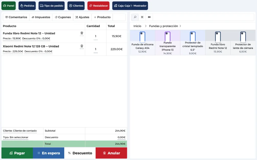Add a quick Producto

click(102, 17)
